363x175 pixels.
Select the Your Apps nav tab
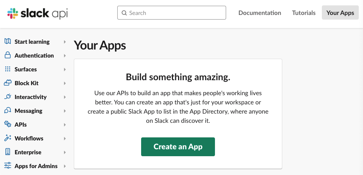point(340,13)
